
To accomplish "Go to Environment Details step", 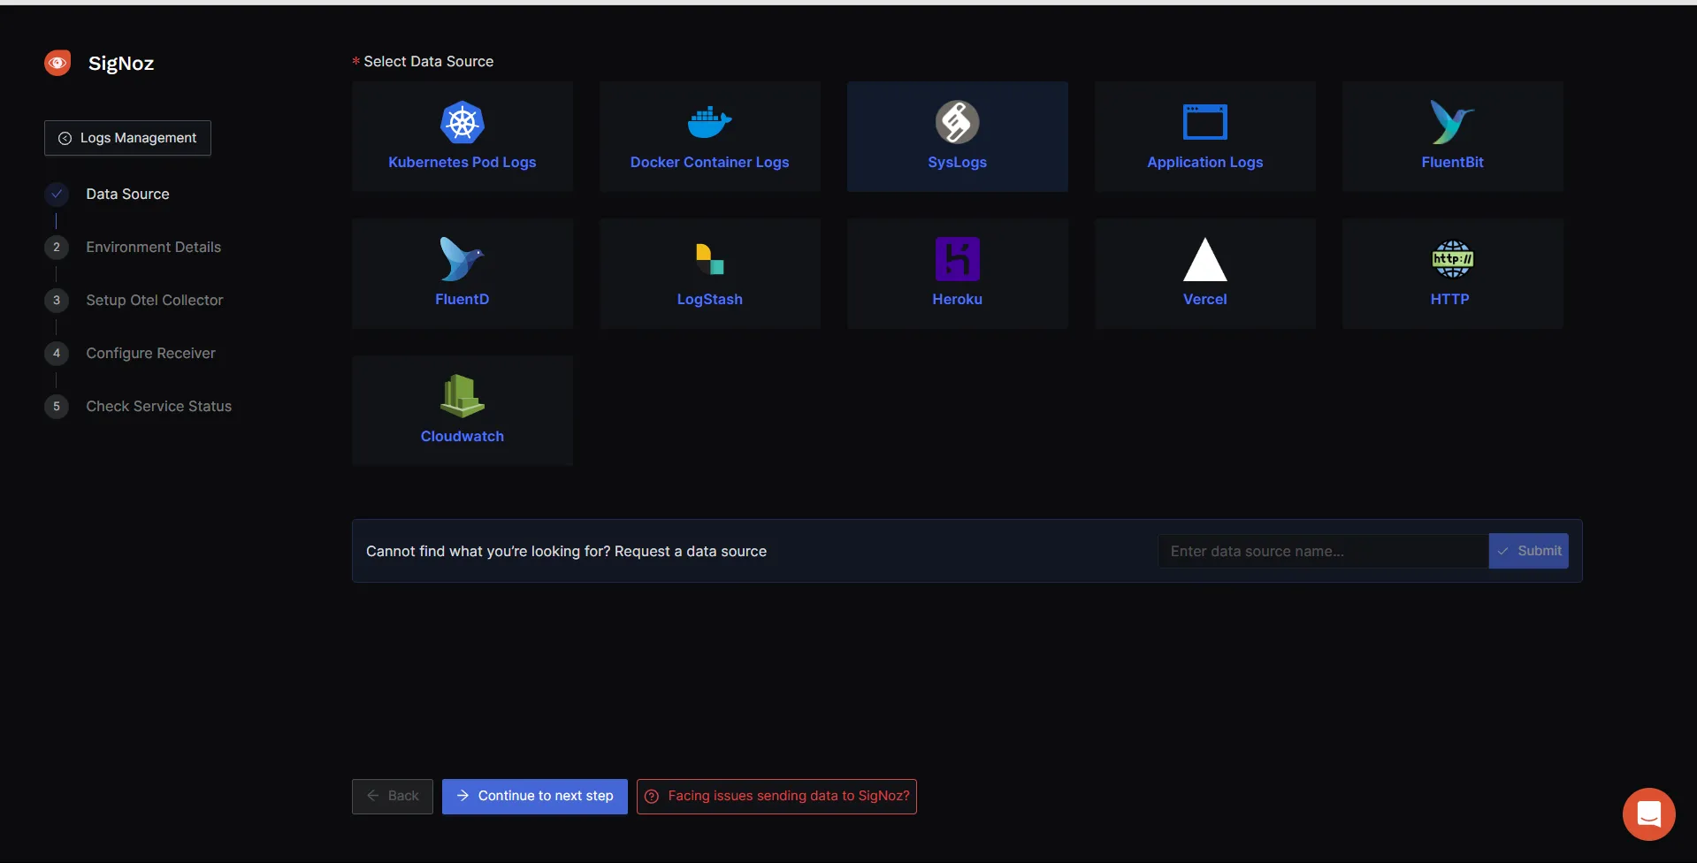I will [153, 248].
